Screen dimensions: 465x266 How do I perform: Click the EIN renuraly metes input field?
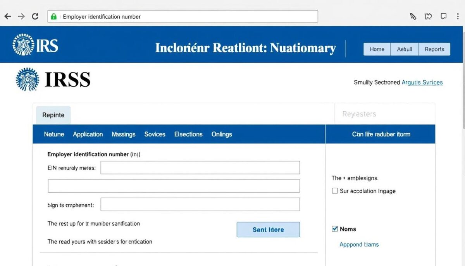point(200,168)
